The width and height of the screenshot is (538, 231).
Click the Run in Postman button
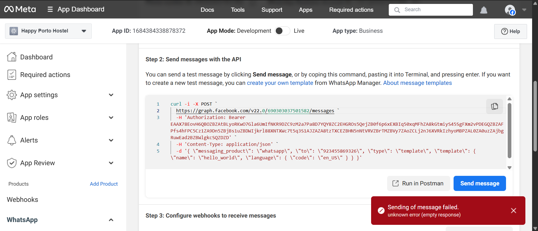pyautogui.click(x=419, y=183)
